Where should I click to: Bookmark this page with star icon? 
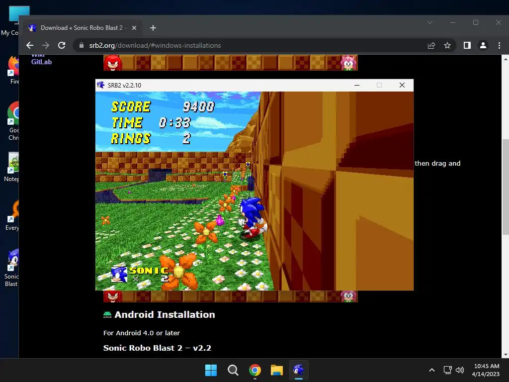(x=447, y=45)
